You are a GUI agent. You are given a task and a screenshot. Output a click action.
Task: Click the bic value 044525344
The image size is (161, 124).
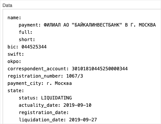(34, 47)
